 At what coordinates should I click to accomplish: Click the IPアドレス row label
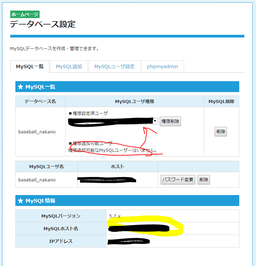[x=61, y=241]
